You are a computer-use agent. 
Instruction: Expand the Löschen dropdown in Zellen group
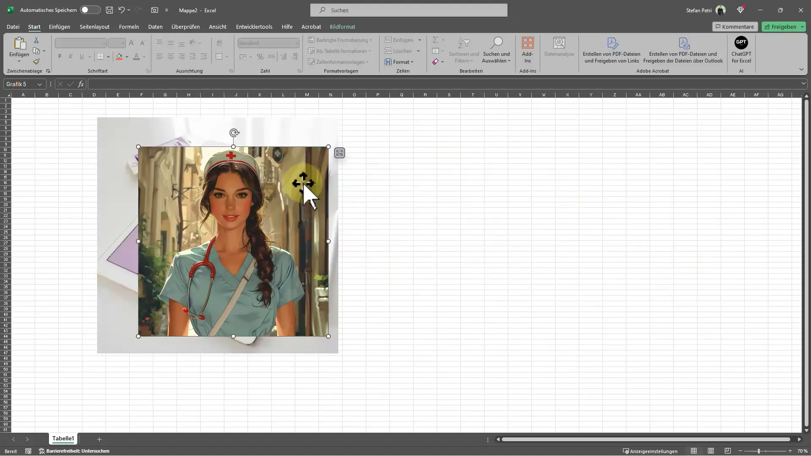[418, 51]
